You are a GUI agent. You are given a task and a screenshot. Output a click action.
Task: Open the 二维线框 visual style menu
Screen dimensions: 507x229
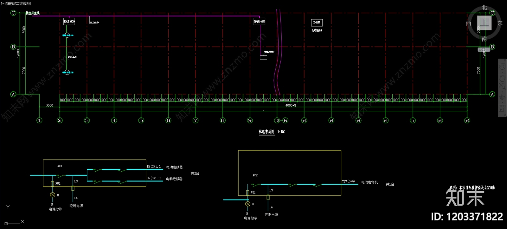23,3
